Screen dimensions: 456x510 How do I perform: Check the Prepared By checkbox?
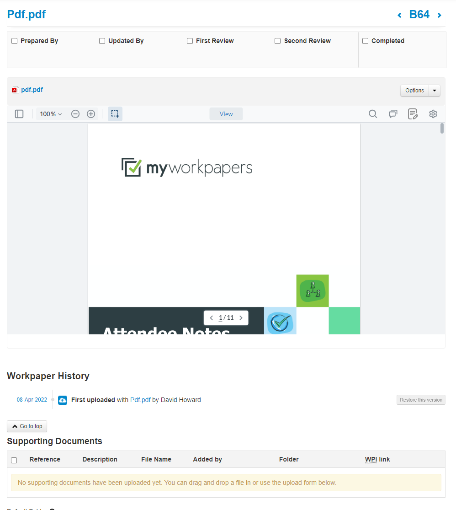[14, 41]
